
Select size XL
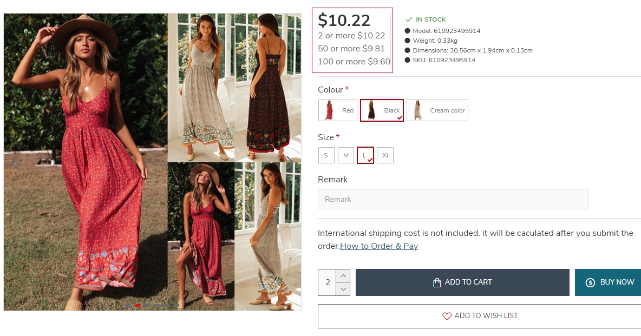[x=385, y=155]
